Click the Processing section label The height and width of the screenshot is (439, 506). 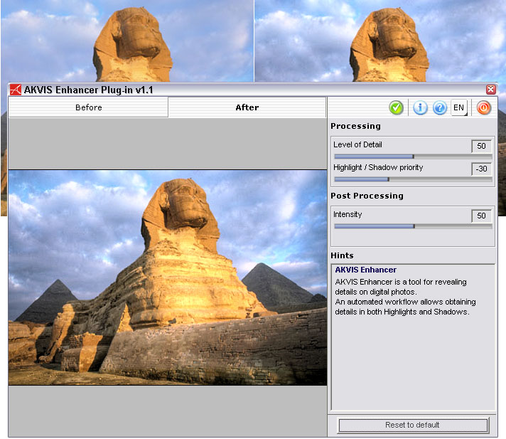coord(355,126)
